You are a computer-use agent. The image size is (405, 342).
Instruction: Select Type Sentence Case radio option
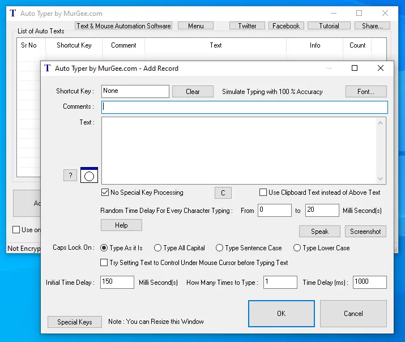click(219, 248)
